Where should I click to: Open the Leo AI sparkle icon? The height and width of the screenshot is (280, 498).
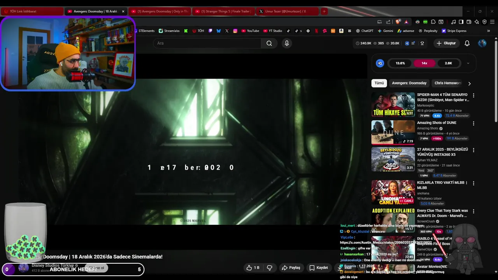477,22
